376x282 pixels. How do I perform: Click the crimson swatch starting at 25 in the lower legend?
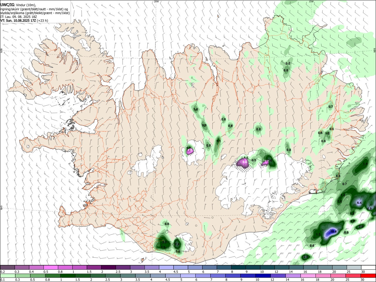pyautogui.click(x=353, y=276)
